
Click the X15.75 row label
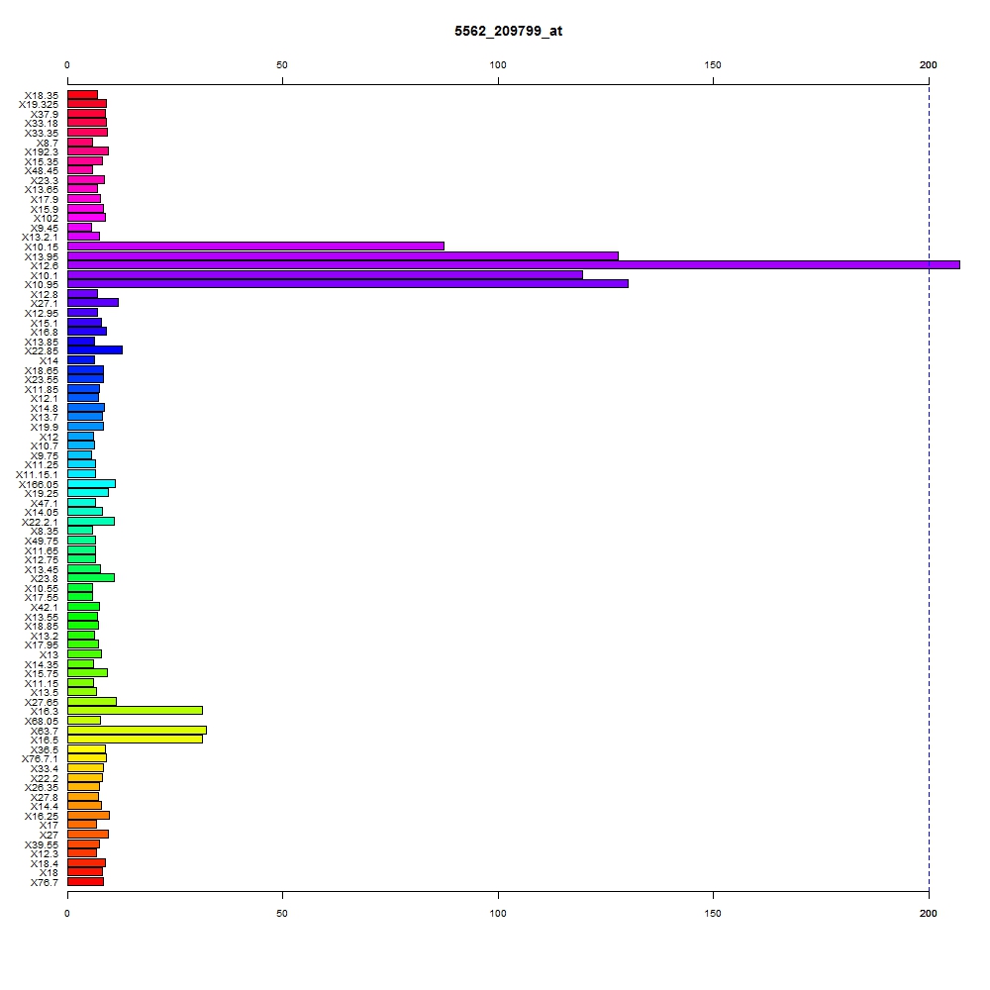click(42, 673)
